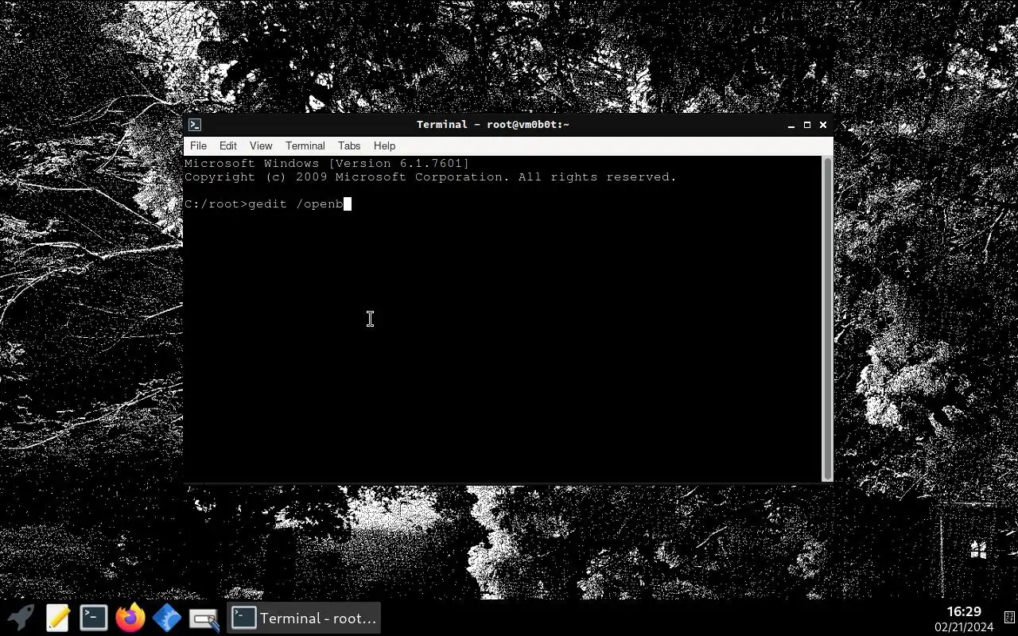Click the terminal icon in window title bar
This screenshot has height=636, width=1018.
[195, 125]
